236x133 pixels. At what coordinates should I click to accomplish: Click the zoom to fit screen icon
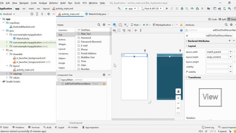(x=178, y=113)
